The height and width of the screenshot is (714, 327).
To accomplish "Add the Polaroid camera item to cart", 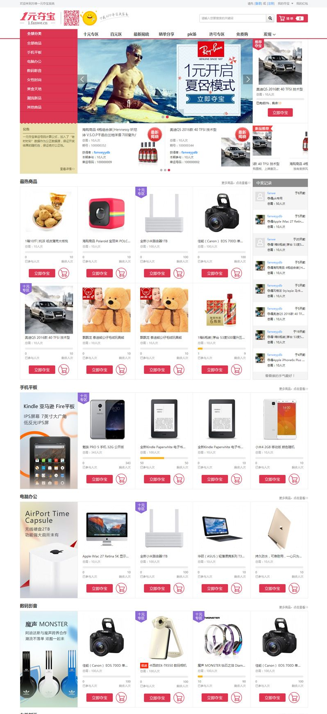I will tap(121, 273).
